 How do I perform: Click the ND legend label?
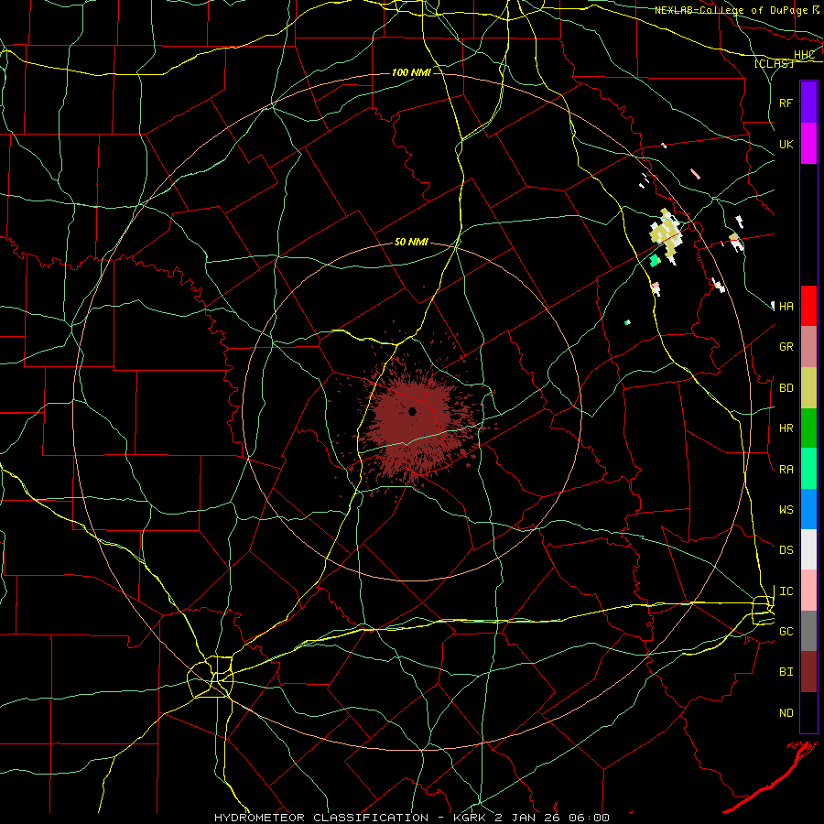point(786,713)
